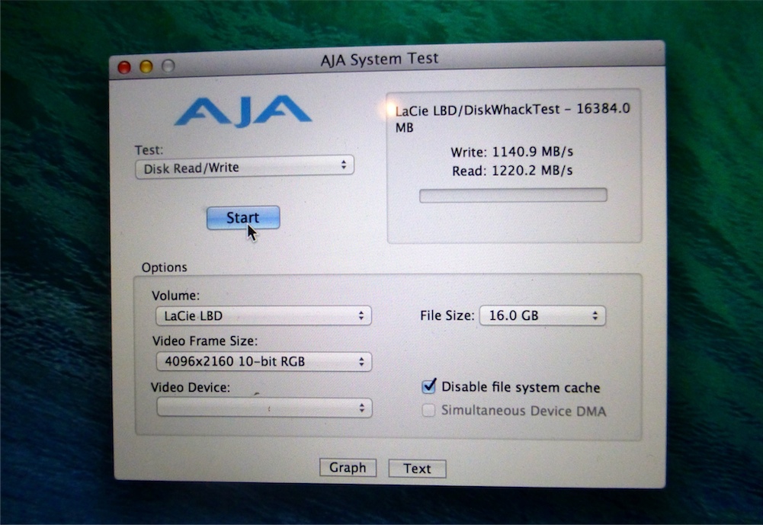This screenshot has height=525, width=763.
Task: Switch to the Text view
Action: coord(417,469)
